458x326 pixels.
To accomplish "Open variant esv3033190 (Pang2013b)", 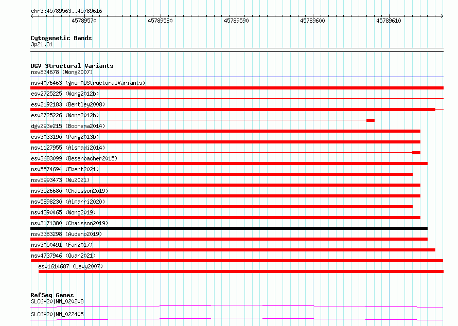I will [65, 137].
